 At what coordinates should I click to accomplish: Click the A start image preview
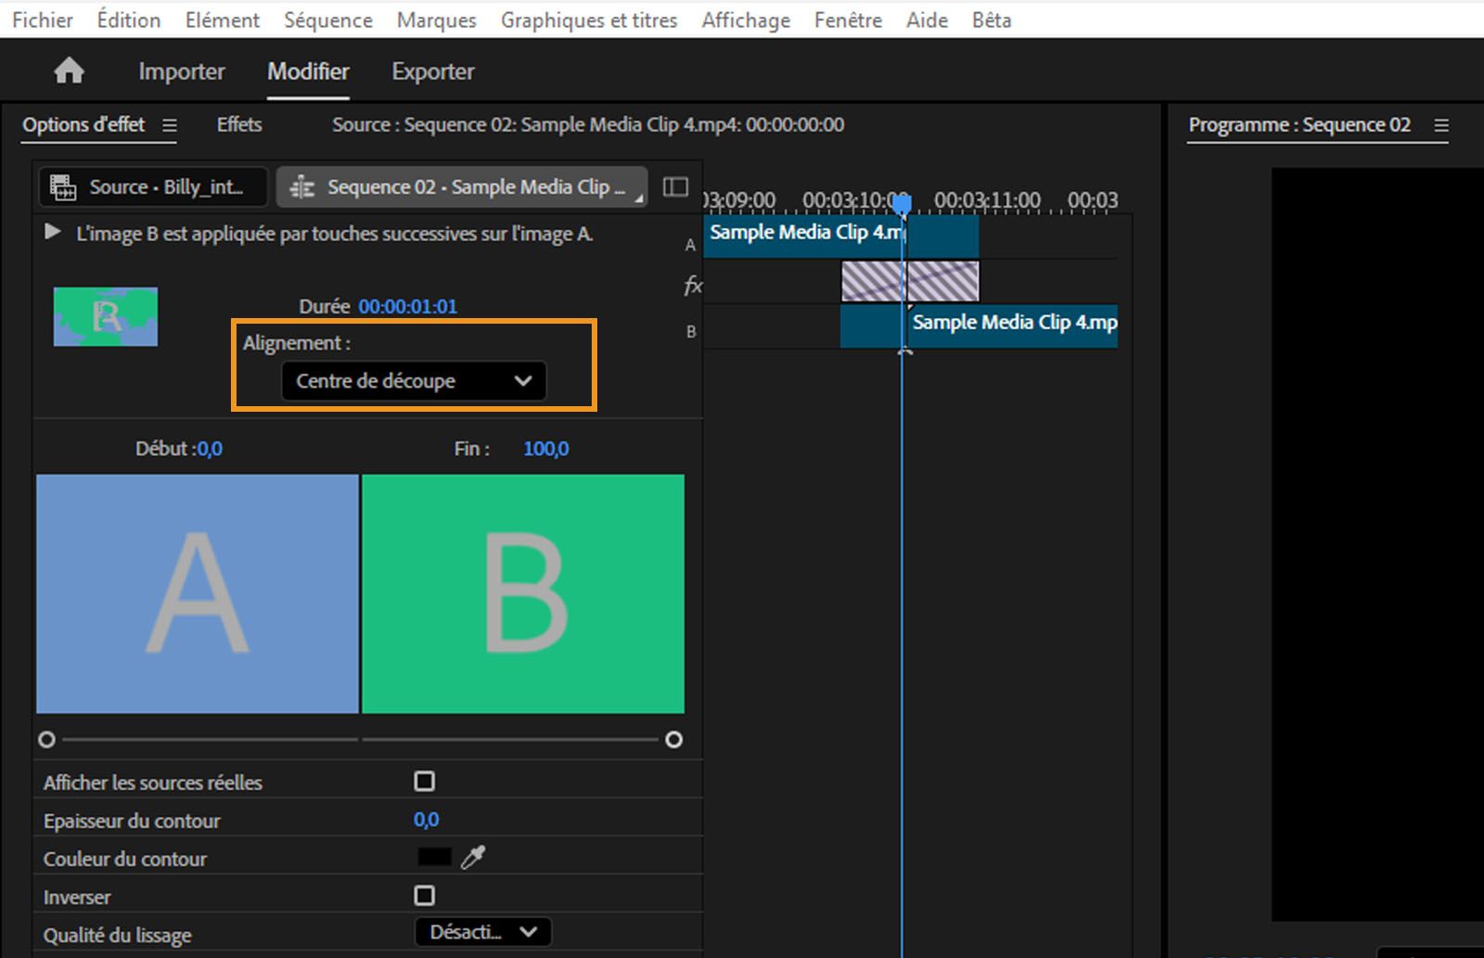(x=198, y=594)
